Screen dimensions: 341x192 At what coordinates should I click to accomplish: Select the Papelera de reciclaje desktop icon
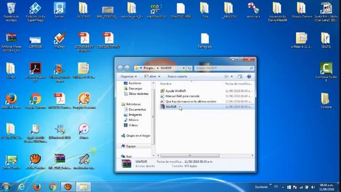(11, 12)
